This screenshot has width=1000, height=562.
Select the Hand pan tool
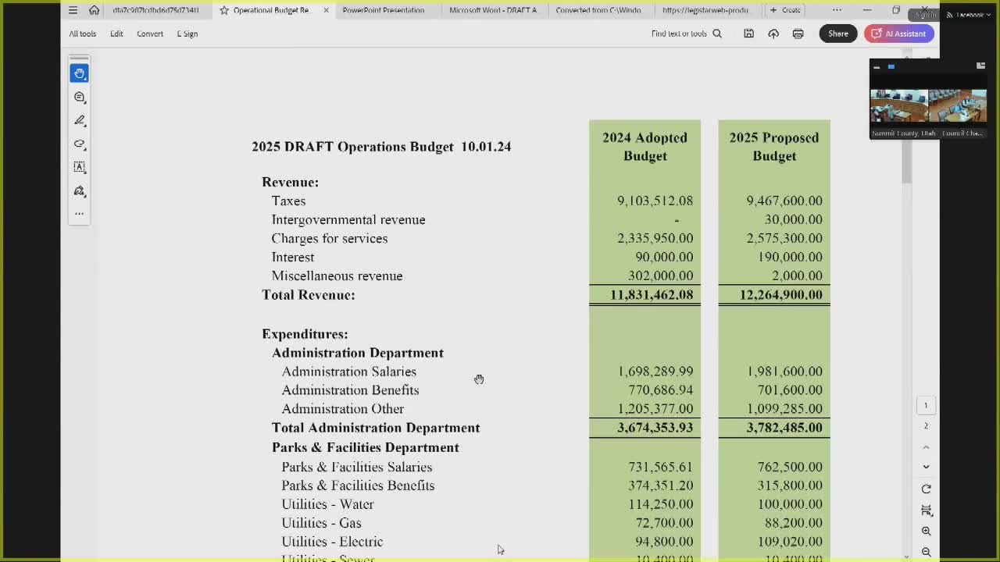click(x=80, y=73)
